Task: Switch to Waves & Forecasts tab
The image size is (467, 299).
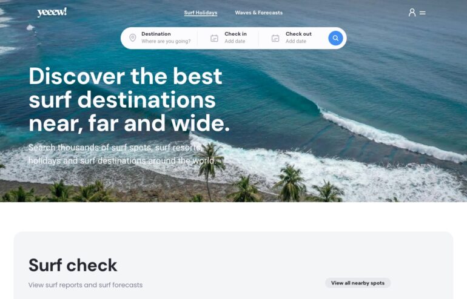Action: pos(258,13)
